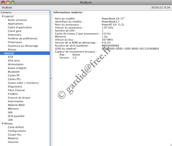This screenshot has height=146, width=172.
Task: Open the Applications entry
Action: pyautogui.click(x=15, y=24)
